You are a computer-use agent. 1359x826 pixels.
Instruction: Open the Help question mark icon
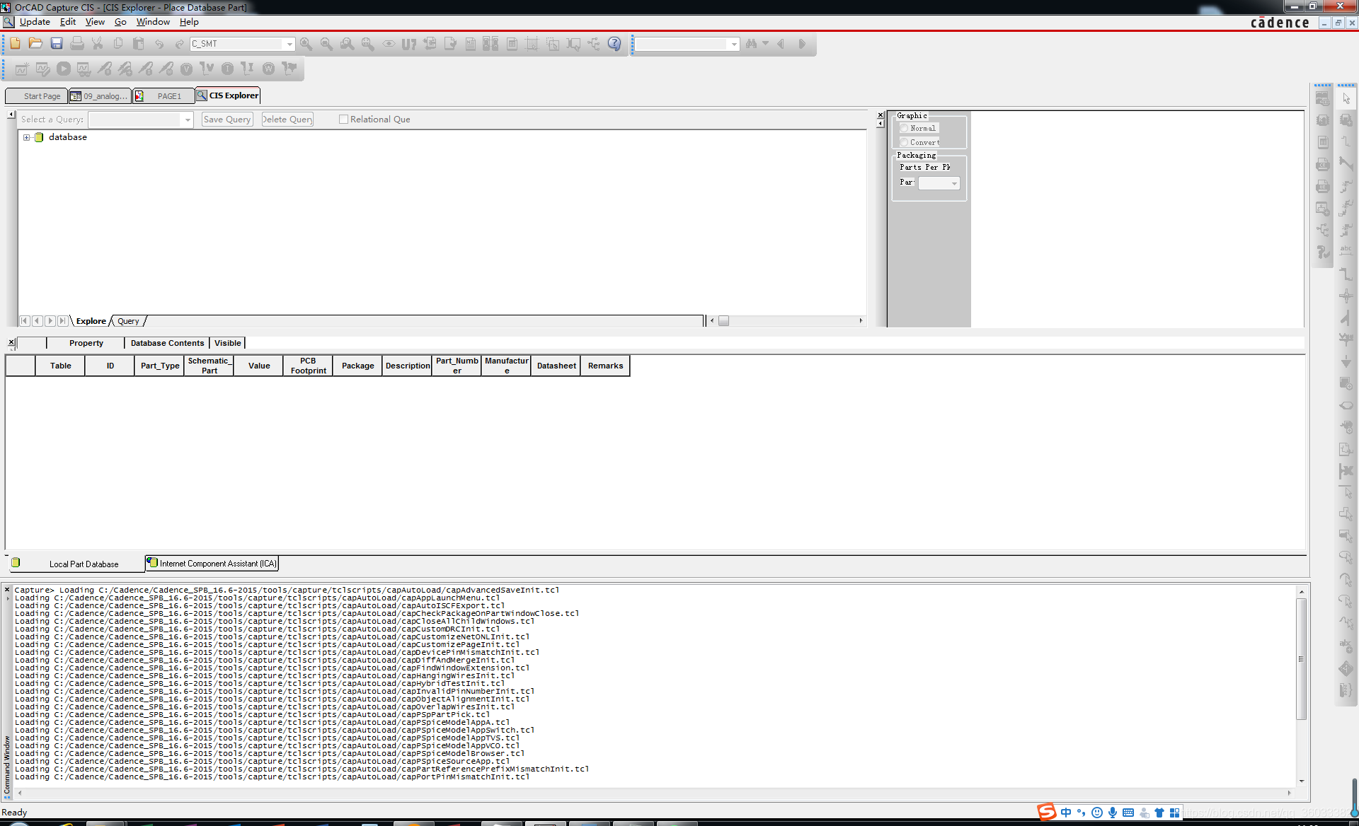(614, 44)
